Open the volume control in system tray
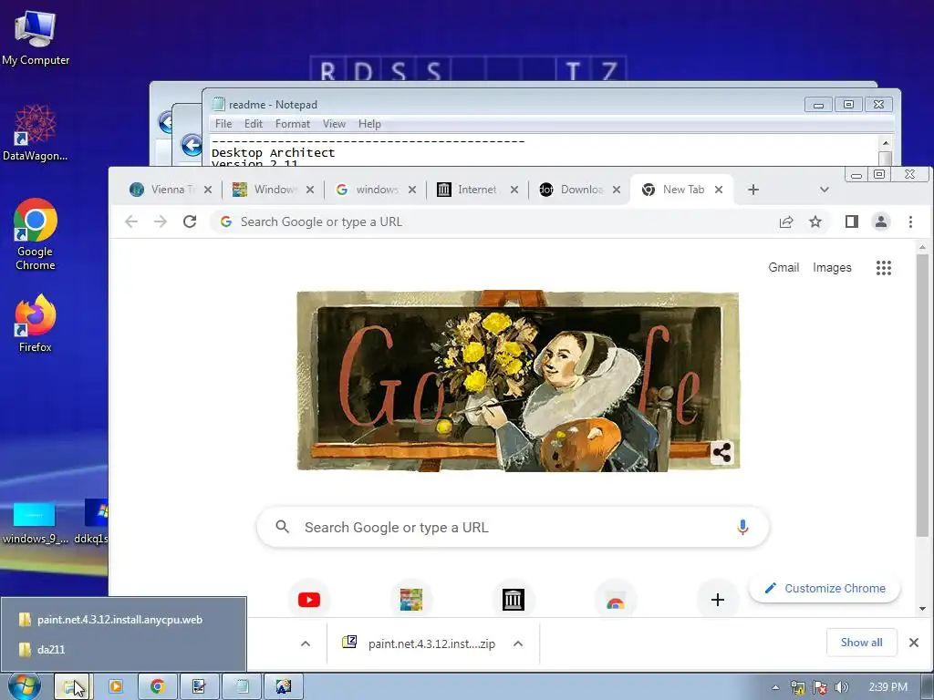The width and height of the screenshot is (934, 700). point(841,687)
